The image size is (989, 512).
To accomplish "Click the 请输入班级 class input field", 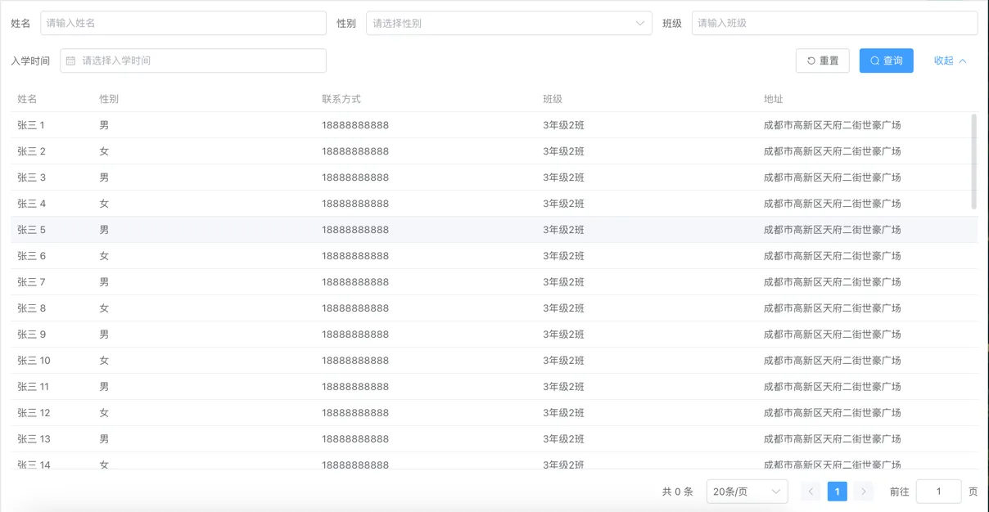I will [833, 23].
